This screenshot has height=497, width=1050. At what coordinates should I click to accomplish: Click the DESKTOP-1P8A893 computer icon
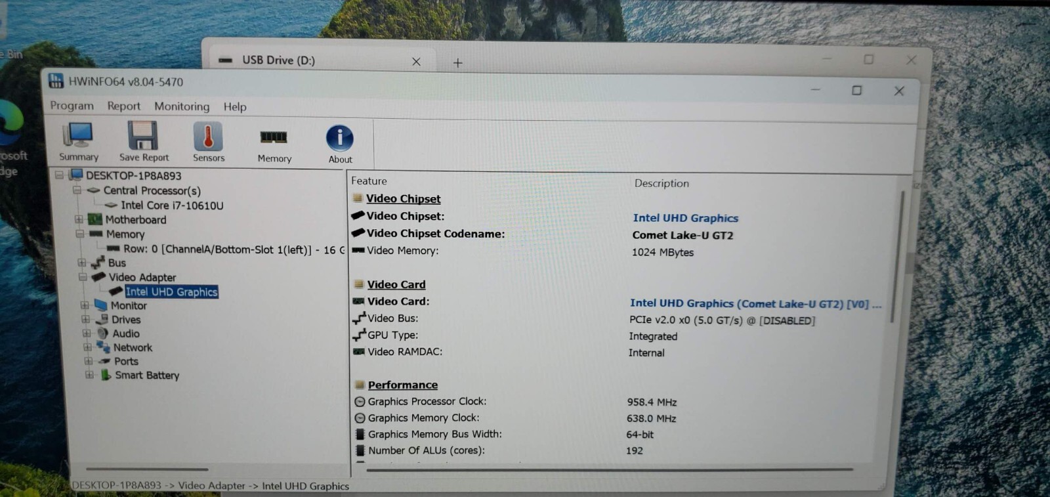(x=76, y=175)
